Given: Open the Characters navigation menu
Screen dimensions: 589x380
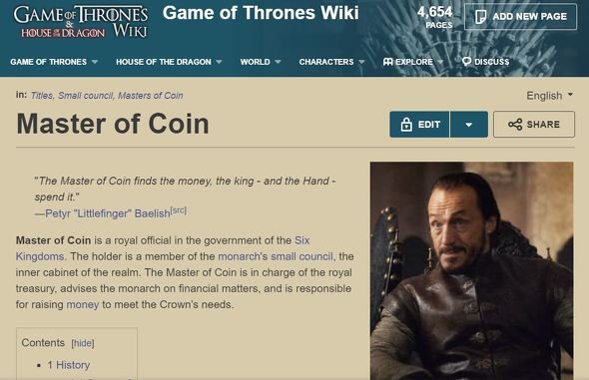Looking at the screenshot, I should point(331,62).
